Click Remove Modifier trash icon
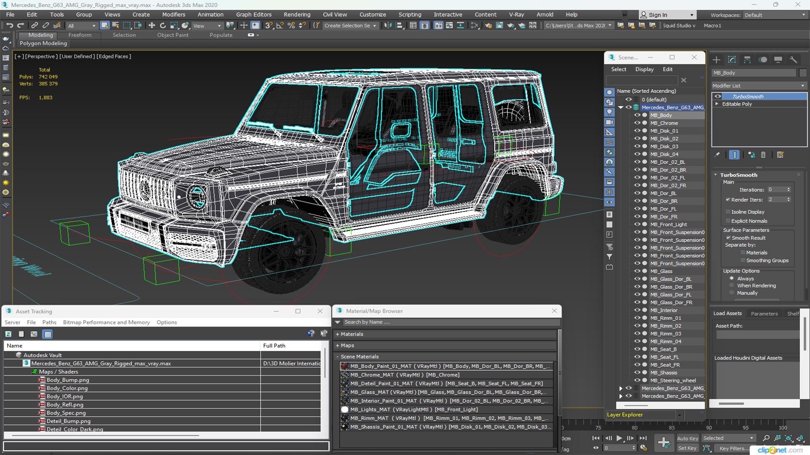 (x=763, y=155)
